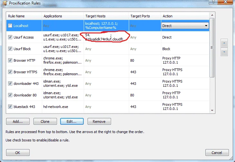Click the Target Hosts column header
The image size is (235, 162).
tap(106, 16)
